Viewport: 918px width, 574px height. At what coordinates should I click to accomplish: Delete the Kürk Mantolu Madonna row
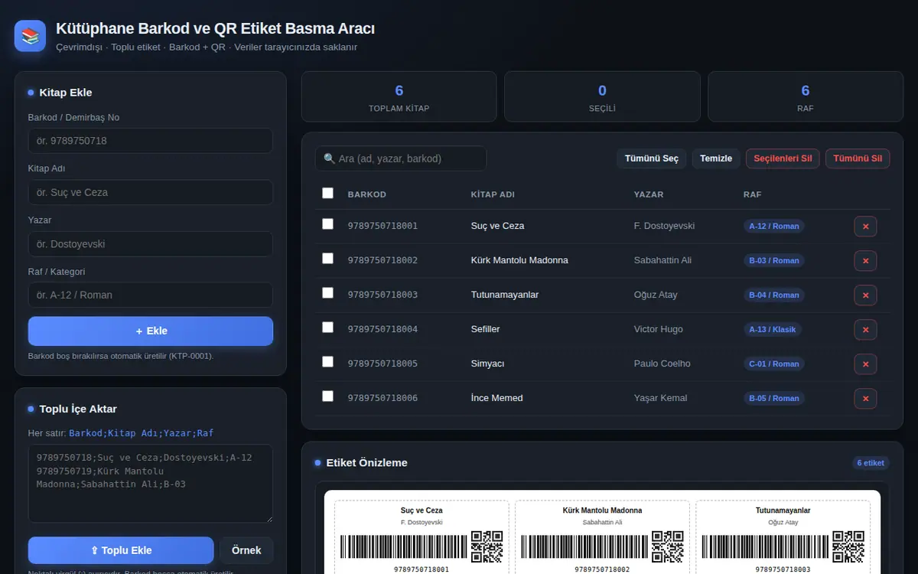[x=865, y=261]
